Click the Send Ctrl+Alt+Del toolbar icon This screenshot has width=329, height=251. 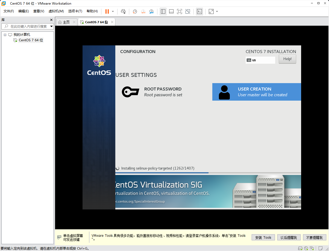click(123, 11)
